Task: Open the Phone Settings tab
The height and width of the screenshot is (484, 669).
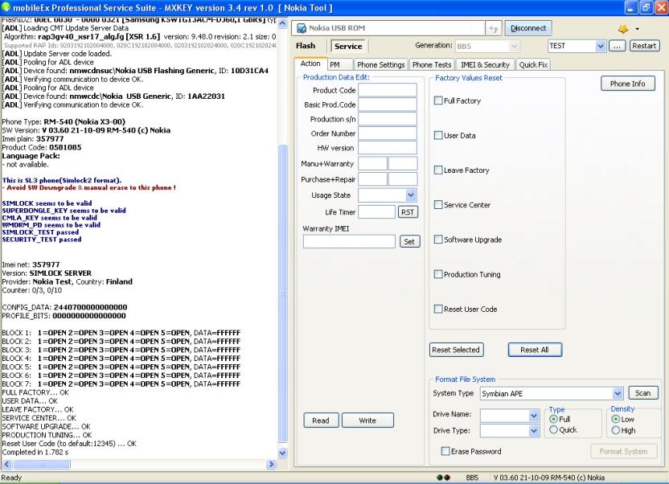Action: coord(380,64)
